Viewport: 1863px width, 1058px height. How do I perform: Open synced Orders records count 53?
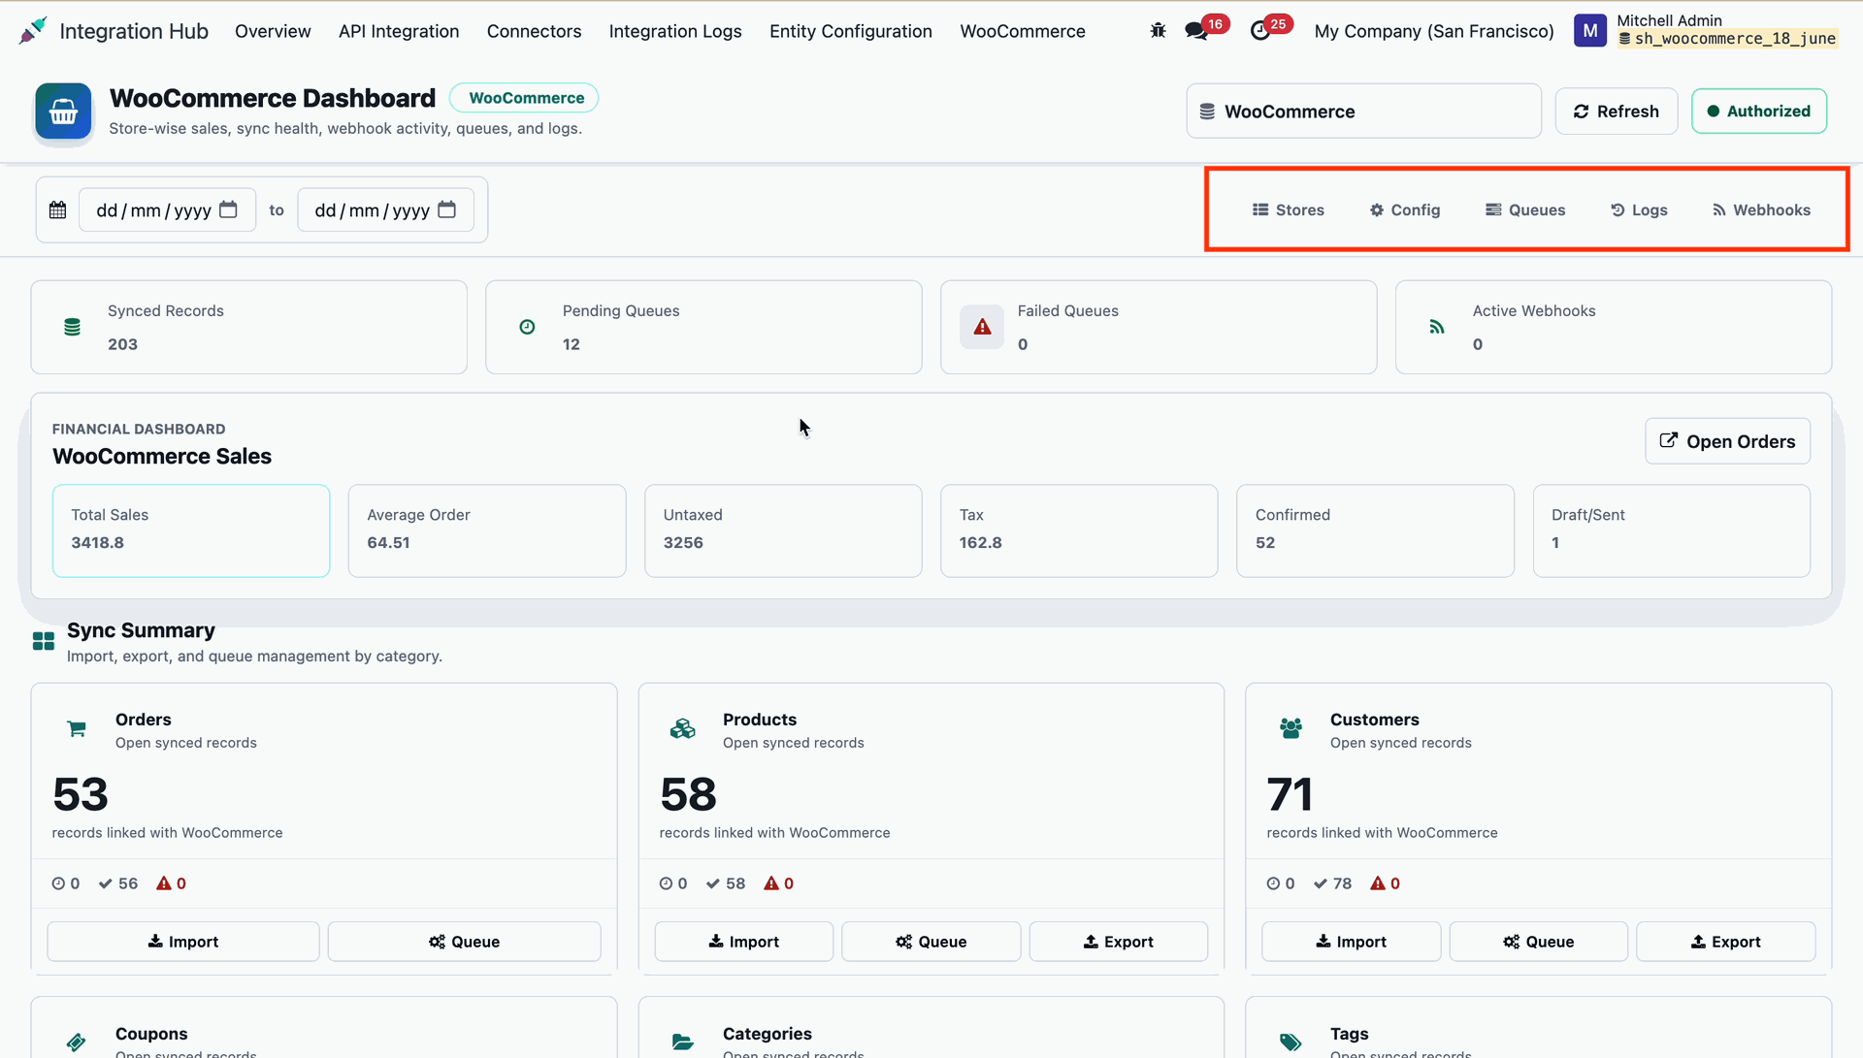81,795
